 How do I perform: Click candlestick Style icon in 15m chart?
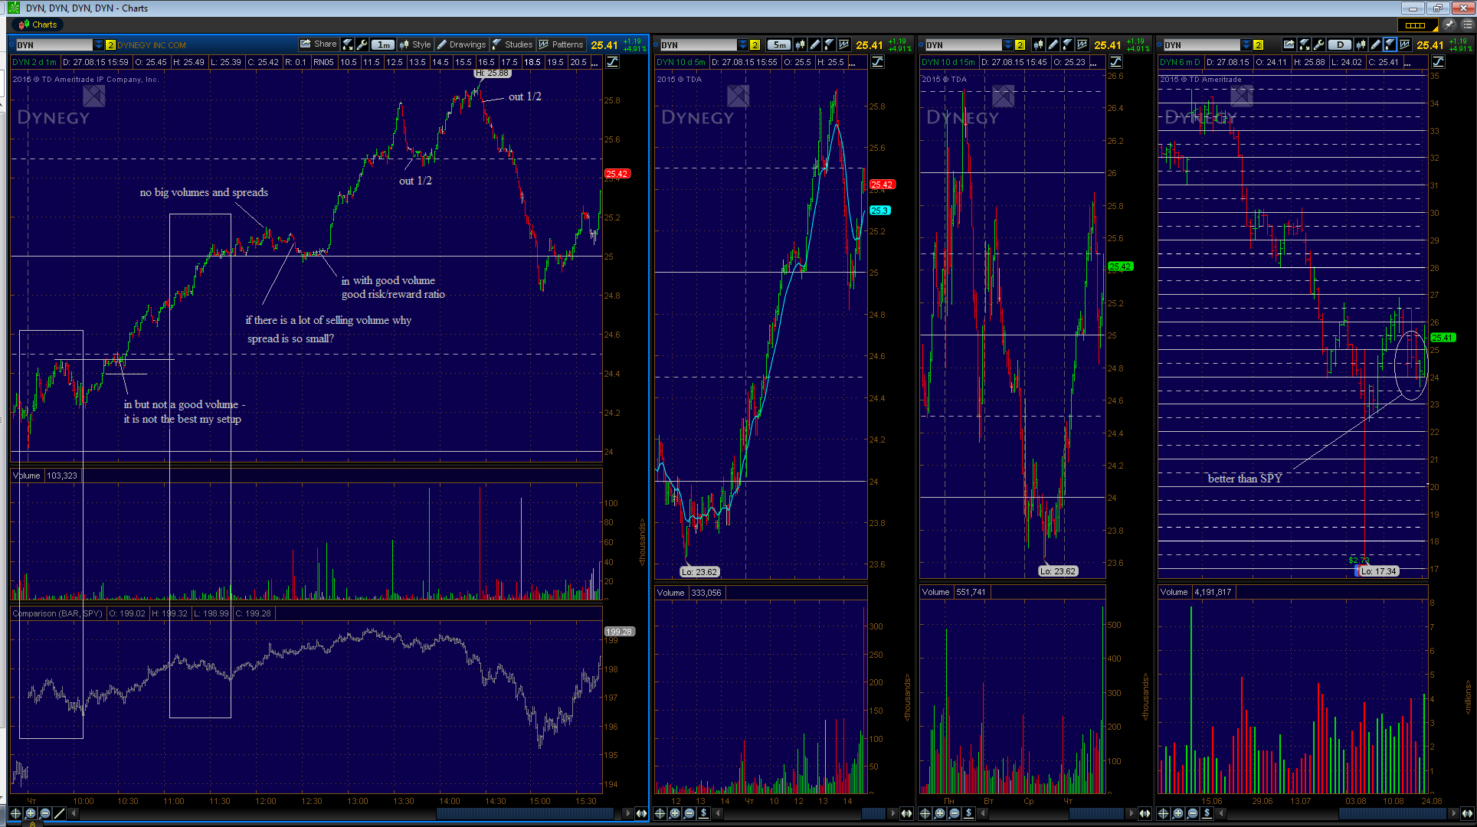tap(1037, 45)
